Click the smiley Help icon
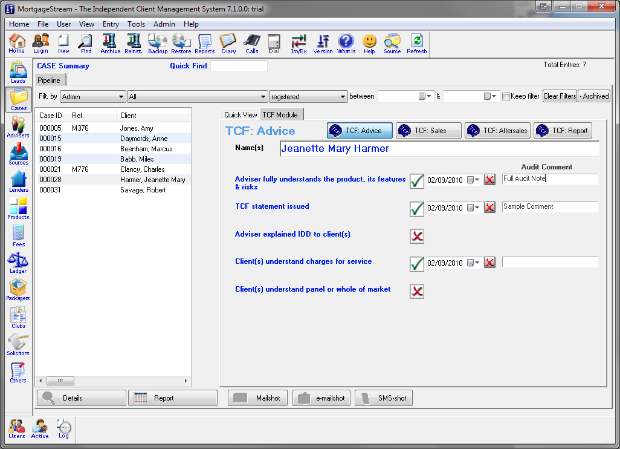This screenshot has width=620, height=449. point(369,44)
